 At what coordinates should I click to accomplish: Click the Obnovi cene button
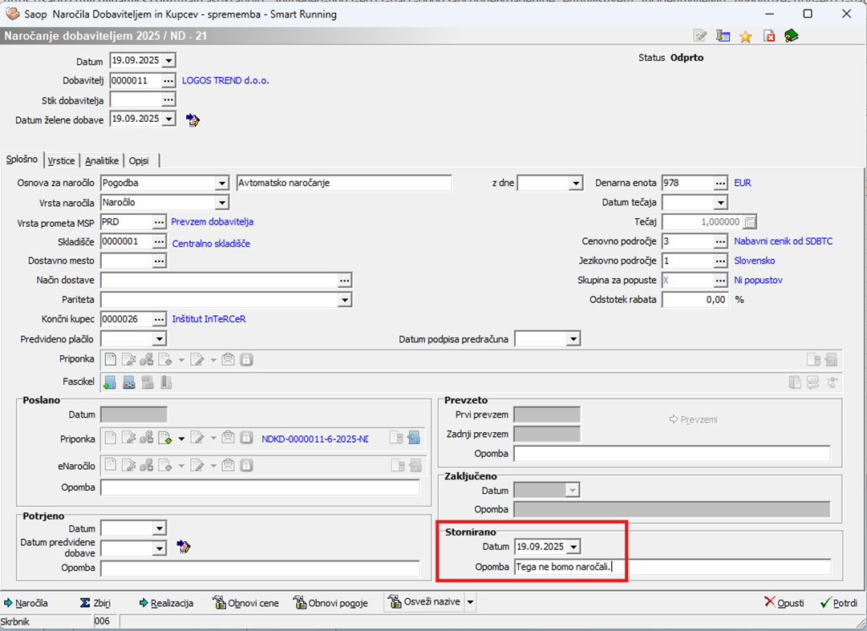(x=246, y=603)
